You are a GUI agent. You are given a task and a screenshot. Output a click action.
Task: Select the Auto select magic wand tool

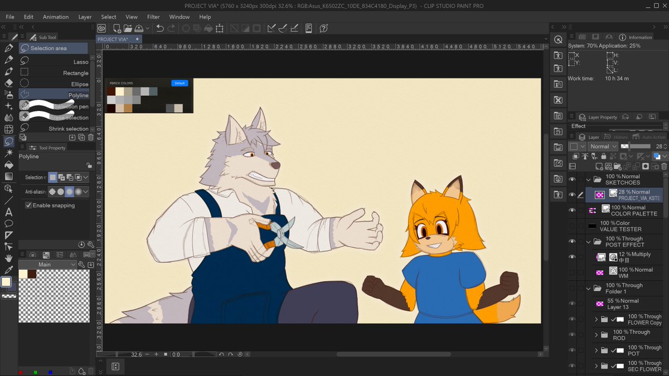(8, 153)
